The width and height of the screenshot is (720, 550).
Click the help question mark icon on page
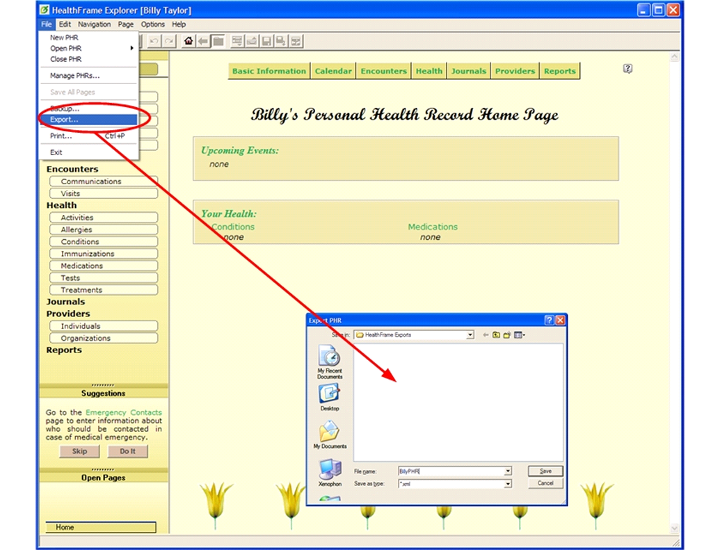coord(627,69)
